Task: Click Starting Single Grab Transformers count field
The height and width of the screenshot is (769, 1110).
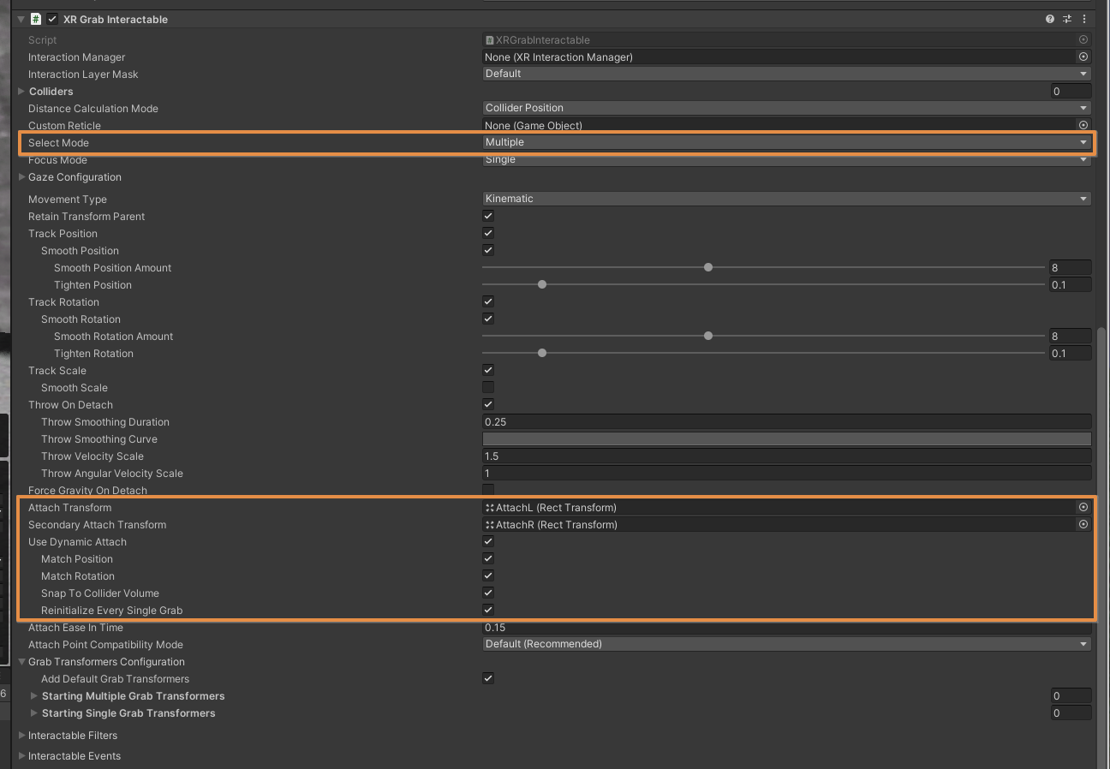Action: [1071, 712]
